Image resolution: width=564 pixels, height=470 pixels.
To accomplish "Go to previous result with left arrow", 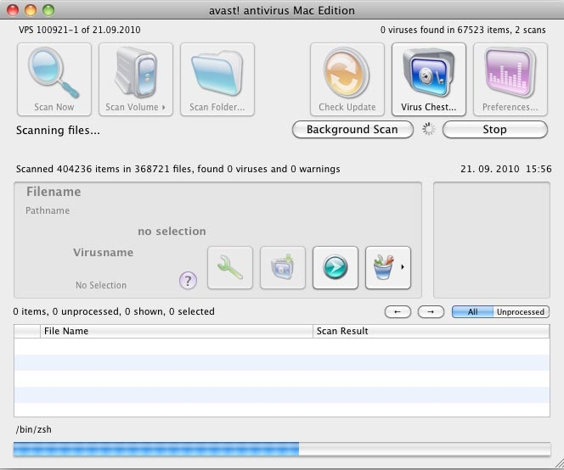I will [398, 312].
